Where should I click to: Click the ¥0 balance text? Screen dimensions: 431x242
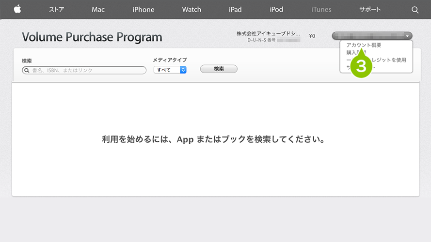pos(312,36)
